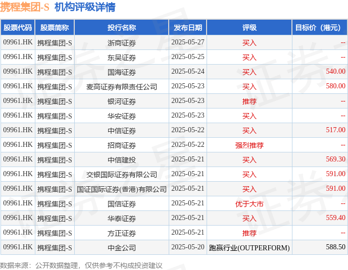Select the 投行名称 column header
Screen dimensions: 348x270
[x=122, y=28]
